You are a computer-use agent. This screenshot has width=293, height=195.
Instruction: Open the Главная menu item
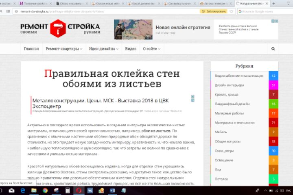tap(31, 49)
